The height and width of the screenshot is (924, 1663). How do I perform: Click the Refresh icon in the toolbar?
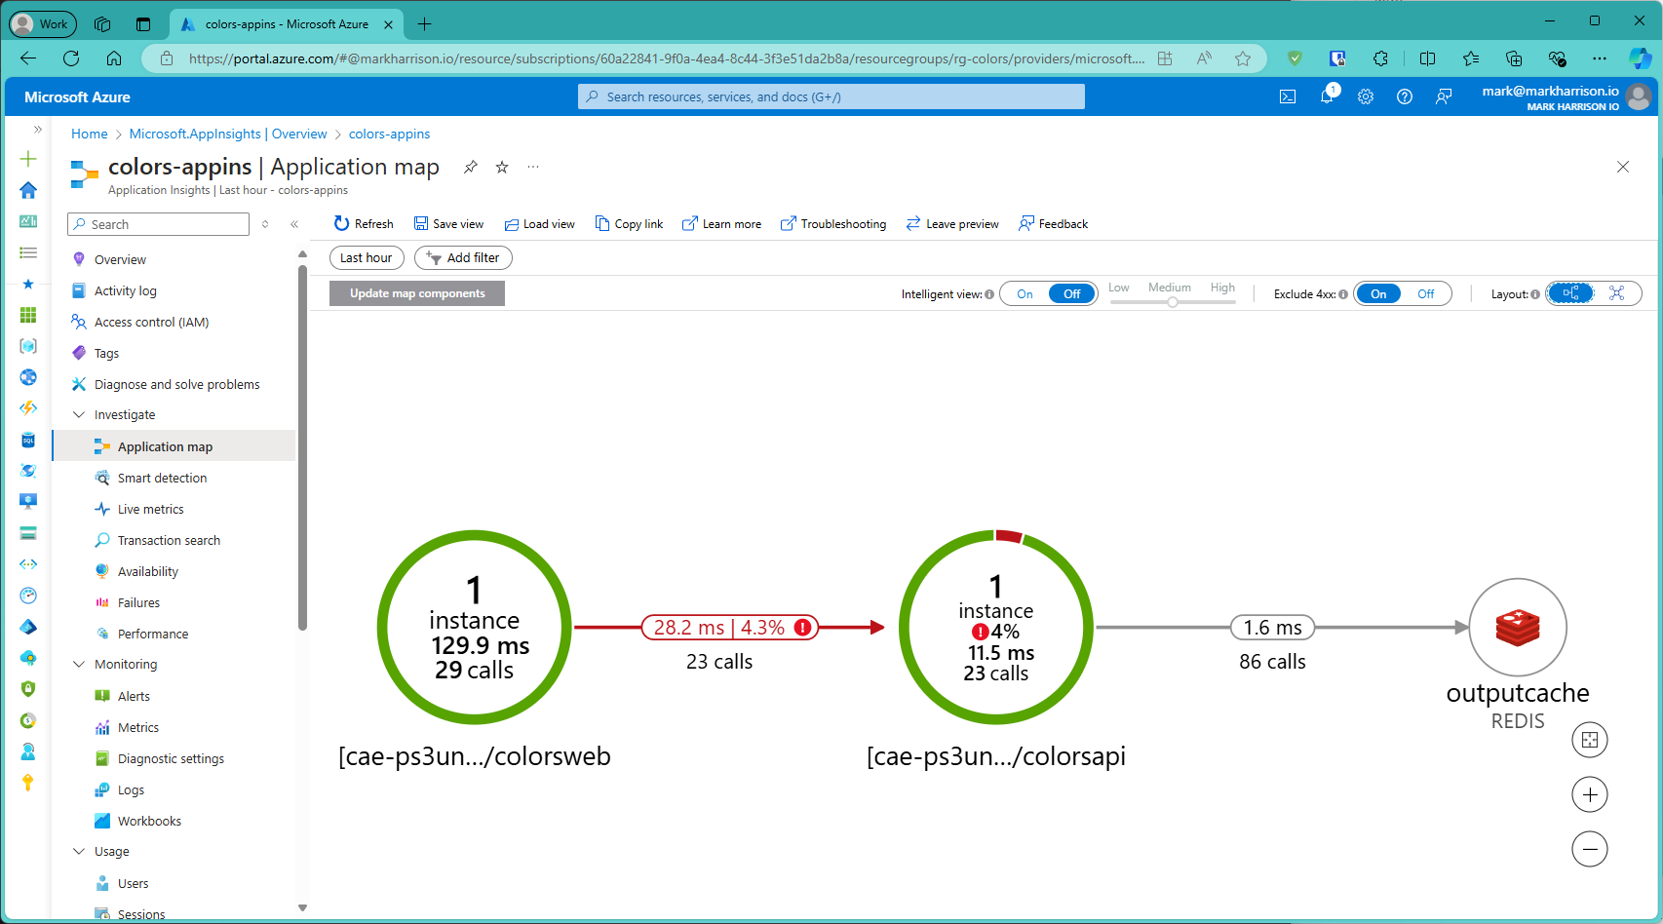[x=341, y=223]
